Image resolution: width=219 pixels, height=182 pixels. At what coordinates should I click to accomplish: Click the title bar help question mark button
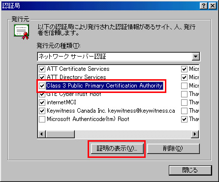[x=204, y=6]
